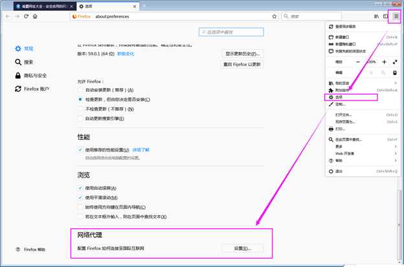
Task: Click the Library icon in toolbar
Action: click(x=376, y=16)
